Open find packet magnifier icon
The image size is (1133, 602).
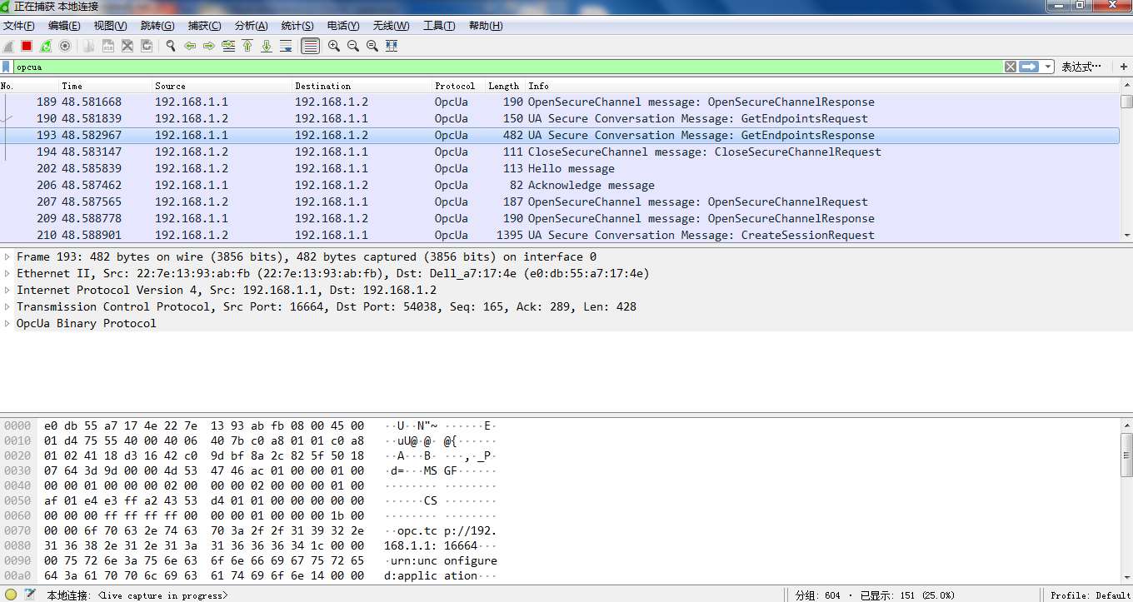171,46
